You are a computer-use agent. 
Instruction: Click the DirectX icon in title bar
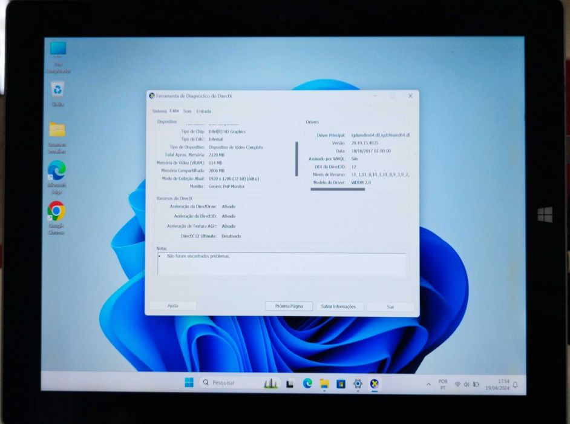point(152,96)
